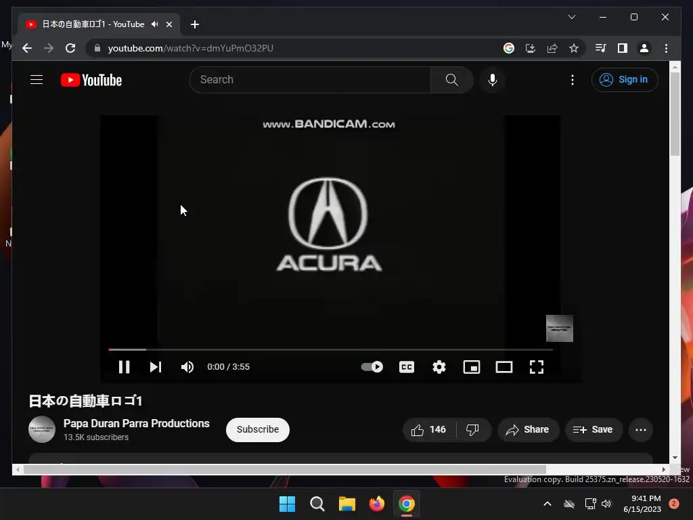Click scrollbar down arrow

pyautogui.click(x=675, y=458)
